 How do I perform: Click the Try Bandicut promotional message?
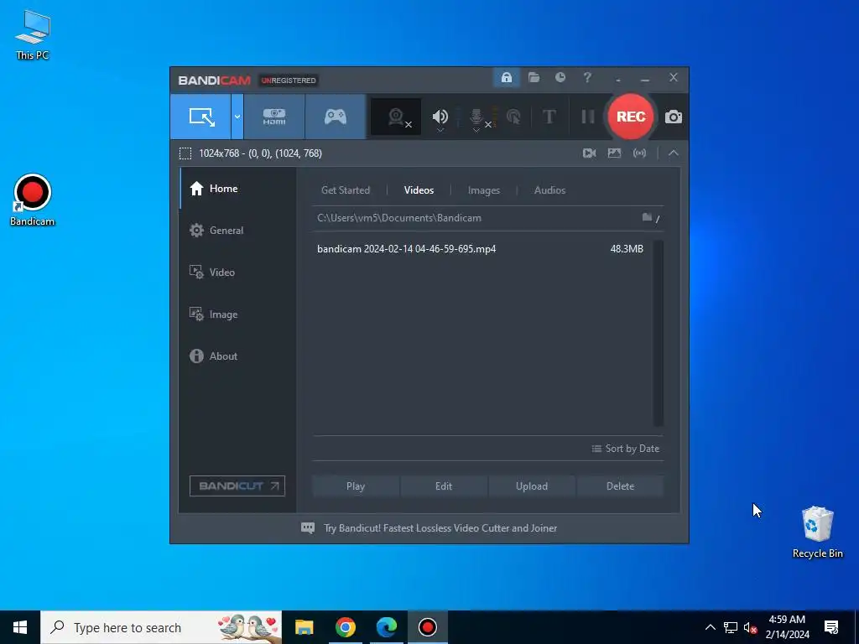[440, 528]
